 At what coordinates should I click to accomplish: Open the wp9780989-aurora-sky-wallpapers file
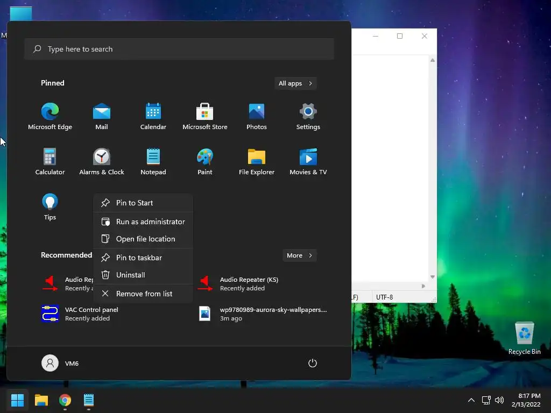click(x=262, y=314)
